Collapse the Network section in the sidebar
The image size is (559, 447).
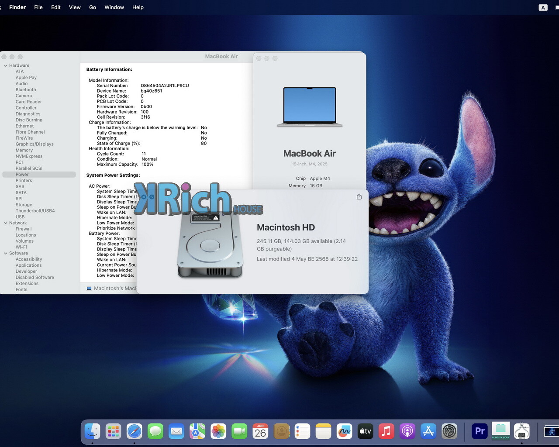6,223
